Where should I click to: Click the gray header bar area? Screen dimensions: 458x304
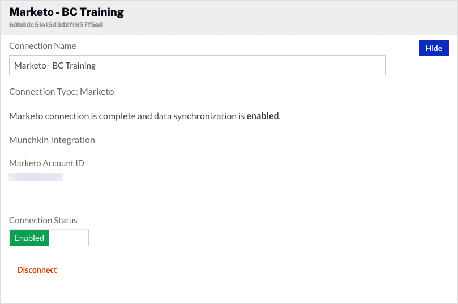283,17
